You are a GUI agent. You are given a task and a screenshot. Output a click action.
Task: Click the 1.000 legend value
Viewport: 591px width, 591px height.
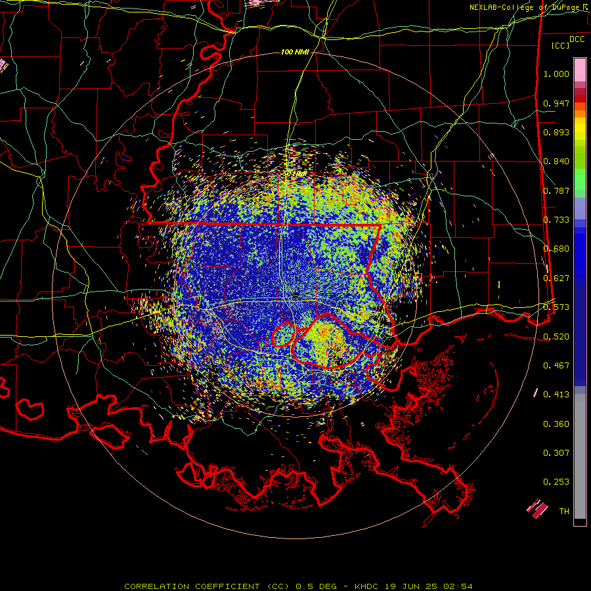point(556,74)
